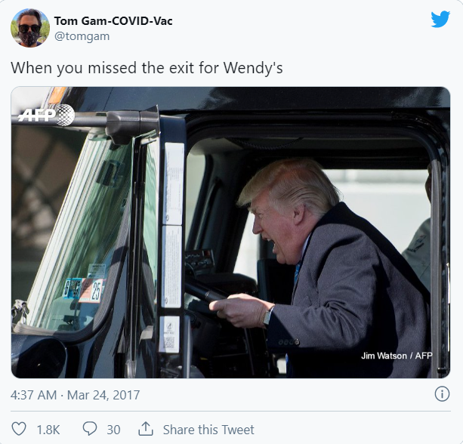Click the Jim Watson / AFP credit
Viewport: 463px width, 444px height.
click(x=397, y=356)
